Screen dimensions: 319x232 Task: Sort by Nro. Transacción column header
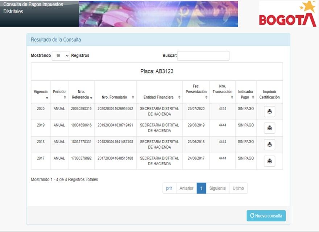[x=222, y=92]
